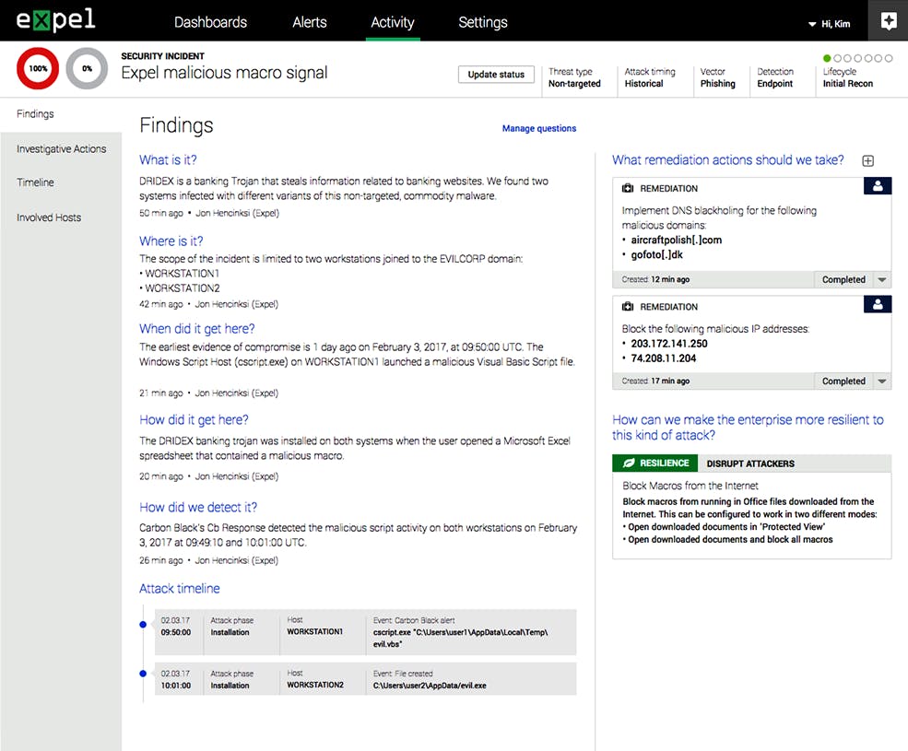Image resolution: width=908 pixels, height=751 pixels.
Task: Click assignee icon on IP blocking remediation
Action: (x=878, y=304)
